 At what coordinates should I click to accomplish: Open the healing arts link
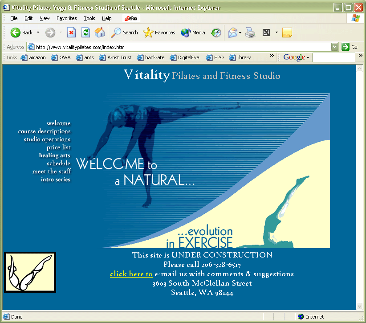click(x=55, y=155)
